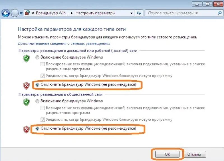224x161 pixels.
Task: Expand the arrow after Брандмауэр Win... breadcrumb
Action: (72, 13)
